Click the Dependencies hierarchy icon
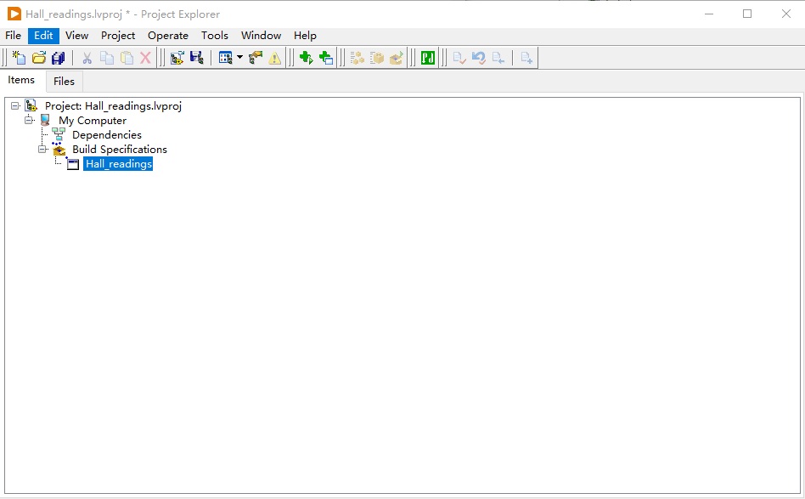Screen dimensions: 805x499 pos(59,134)
